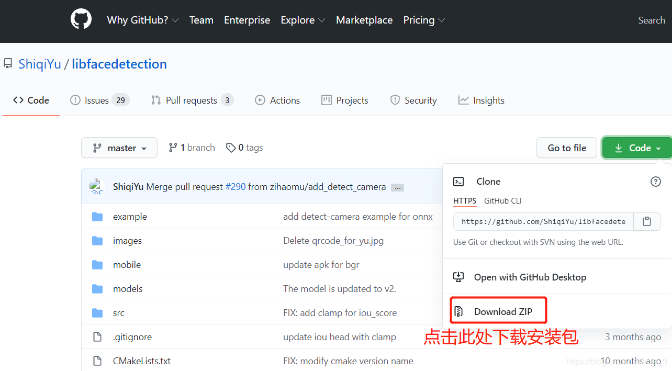
Task: Click the Go to file button
Action: coord(567,148)
